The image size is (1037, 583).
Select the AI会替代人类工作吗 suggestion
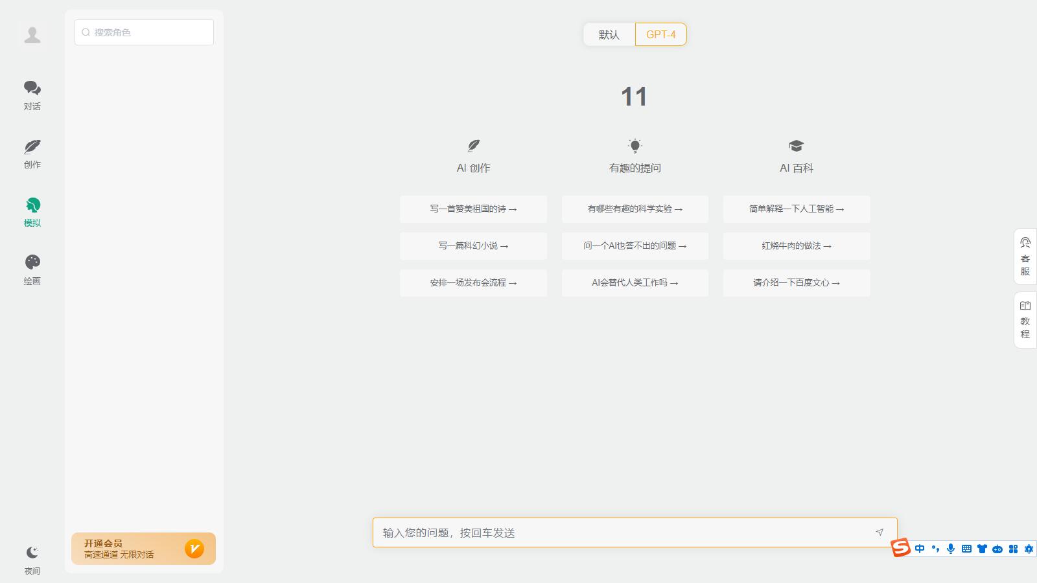(x=635, y=283)
